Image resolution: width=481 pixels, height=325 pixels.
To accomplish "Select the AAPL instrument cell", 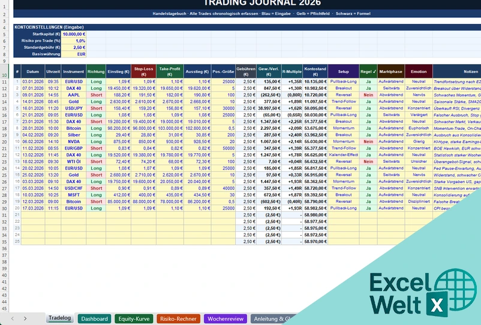I will (74, 95).
